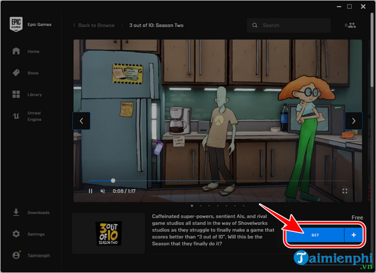Select the sixth carousel dot
Viewport: 376px width, 273px height.
click(x=235, y=206)
